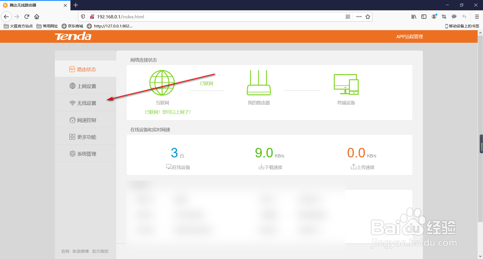Open the 系统管理 sidebar menu
Viewport: 483px width, 259px height.
click(x=86, y=154)
